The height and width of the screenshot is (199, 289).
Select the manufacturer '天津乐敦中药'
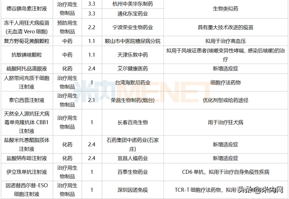[x=133, y=55]
